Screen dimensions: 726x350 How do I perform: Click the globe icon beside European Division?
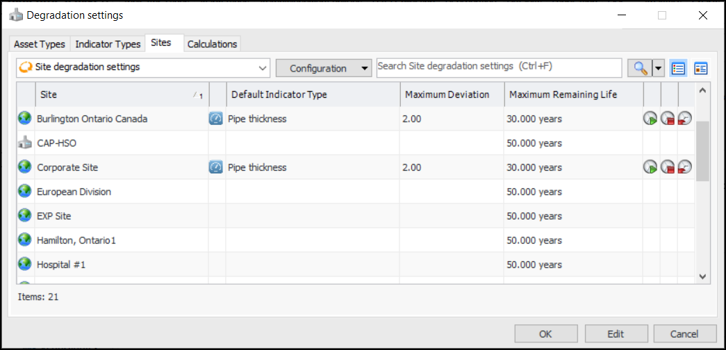point(25,192)
